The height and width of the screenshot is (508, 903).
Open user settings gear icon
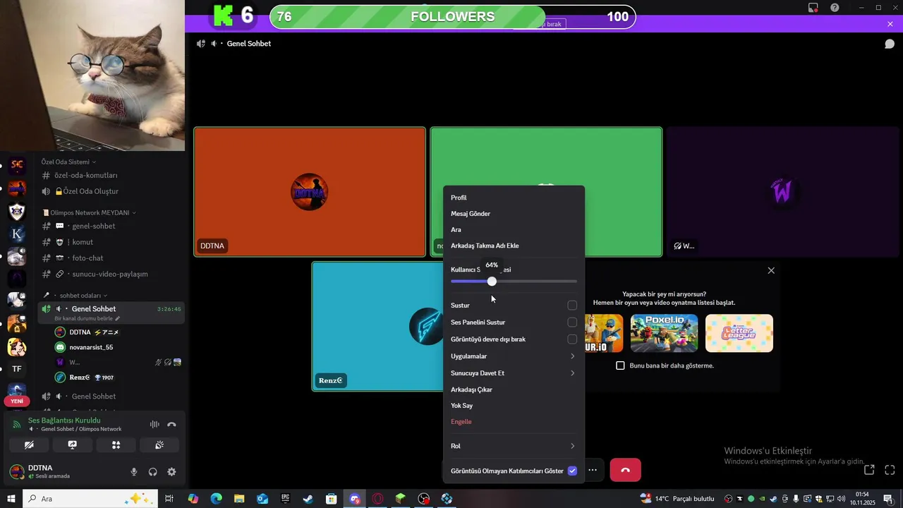(x=171, y=472)
